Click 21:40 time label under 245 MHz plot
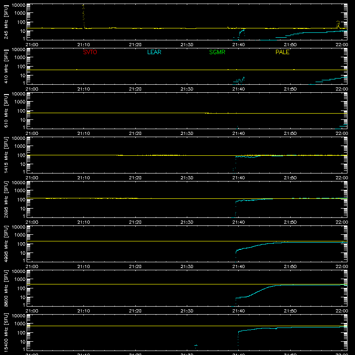This screenshot has width=355, height=355. coord(238,45)
